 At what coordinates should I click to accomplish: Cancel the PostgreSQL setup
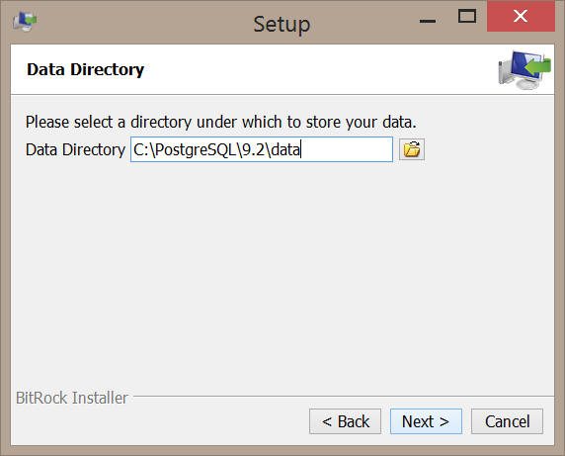point(507,421)
